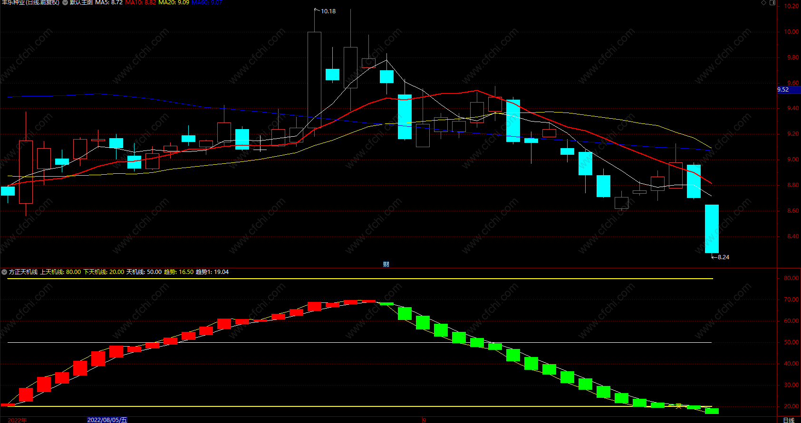Image resolution: width=801 pixels, height=423 pixels.
Task: Click the 日线 period label at bottom right
Action: [x=789, y=420]
